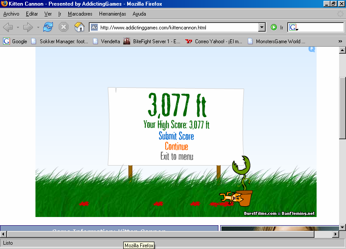This screenshot has width=346, height=249.
Task: Open the Google search engine selector icon
Action: (x=294, y=27)
